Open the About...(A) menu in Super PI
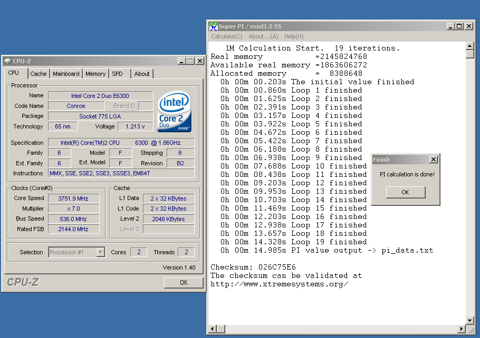Viewport: 480px width, 338px height. [x=263, y=36]
